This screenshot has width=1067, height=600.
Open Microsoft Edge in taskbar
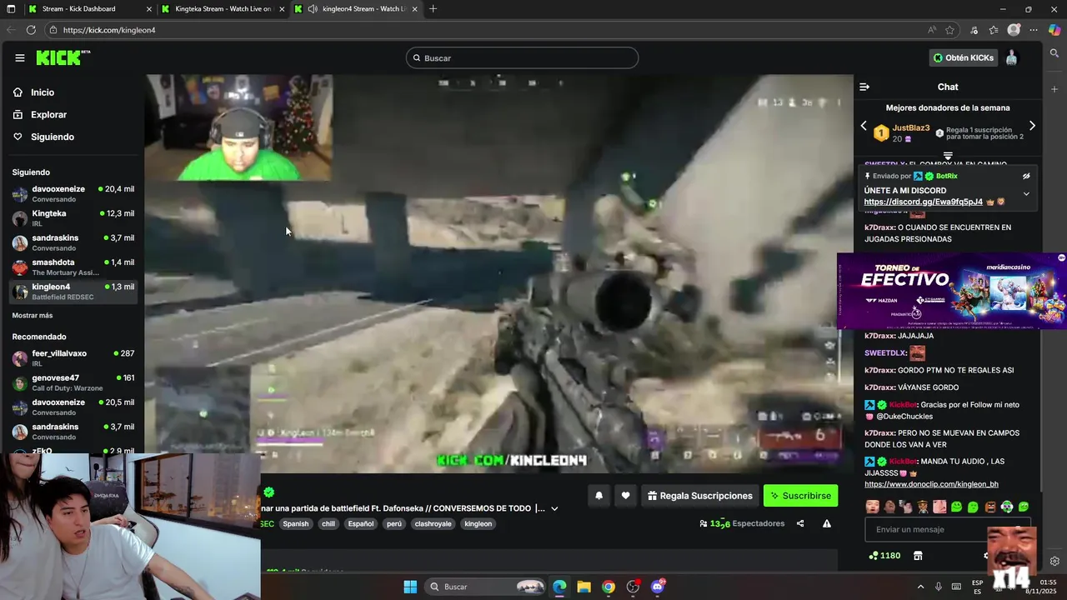[x=559, y=587]
